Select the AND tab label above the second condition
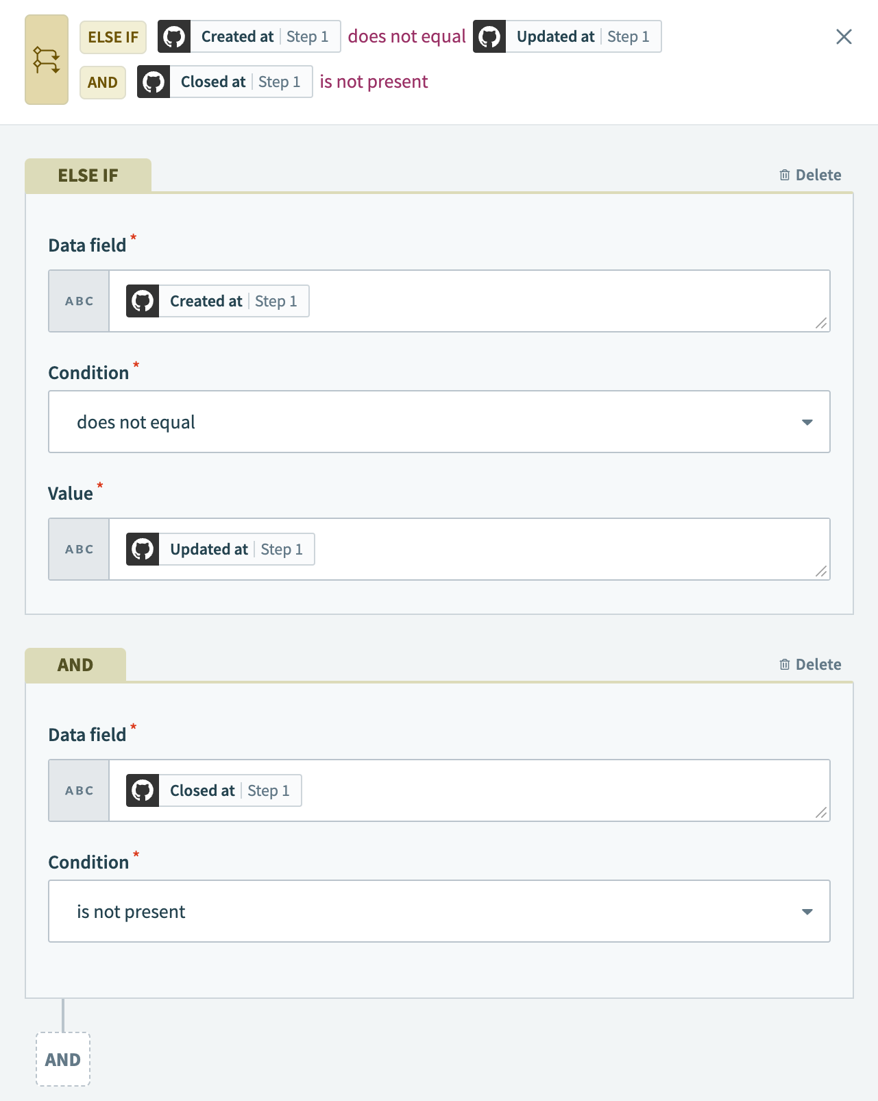Screen dimensions: 878x1101 coord(75,664)
